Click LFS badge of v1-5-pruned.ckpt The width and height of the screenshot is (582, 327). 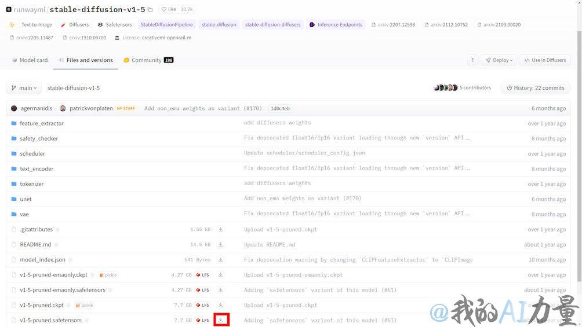[x=203, y=306]
